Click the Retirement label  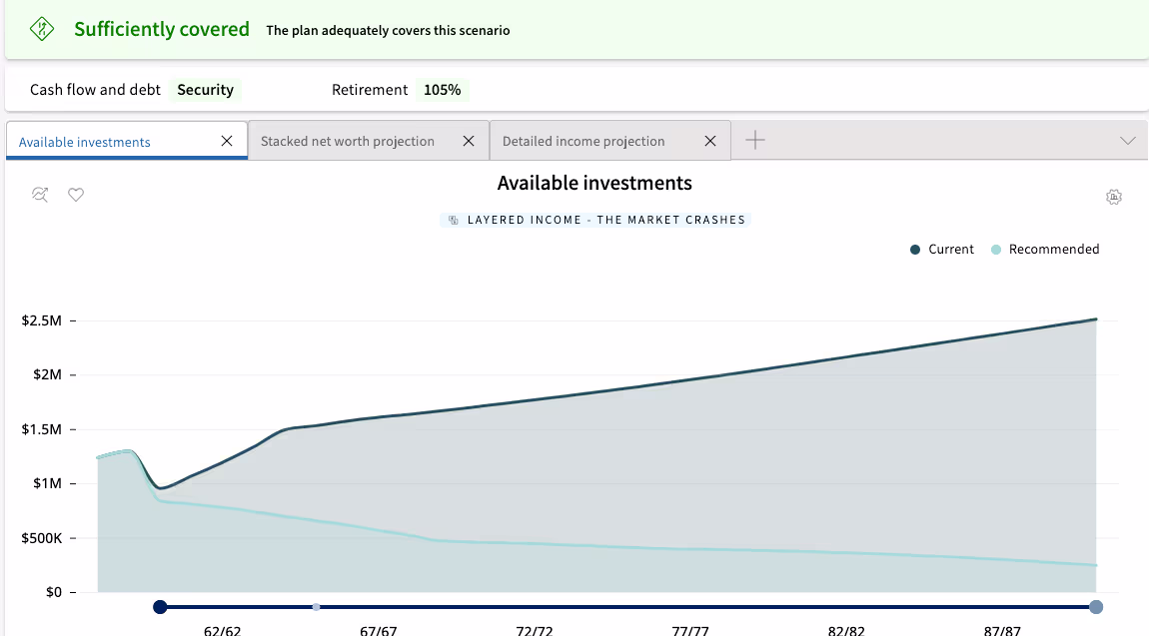(x=370, y=90)
